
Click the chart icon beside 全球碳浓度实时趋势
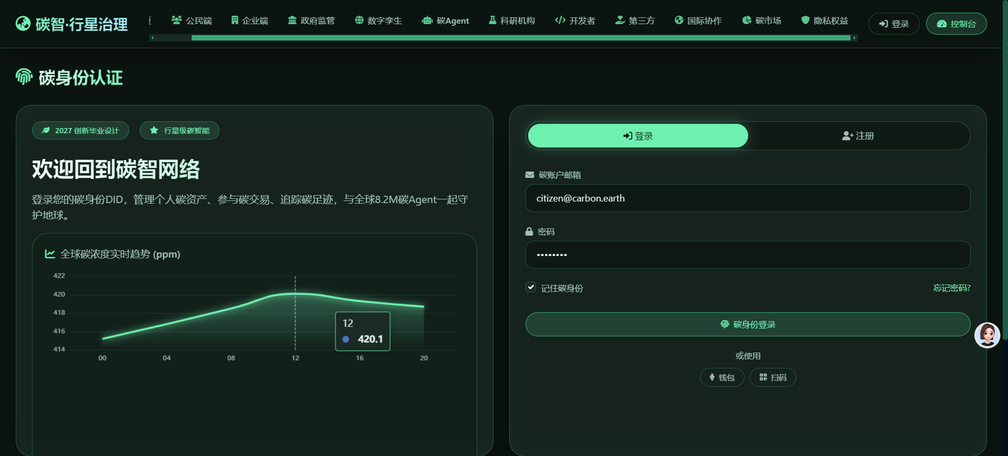pyautogui.click(x=50, y=254)
